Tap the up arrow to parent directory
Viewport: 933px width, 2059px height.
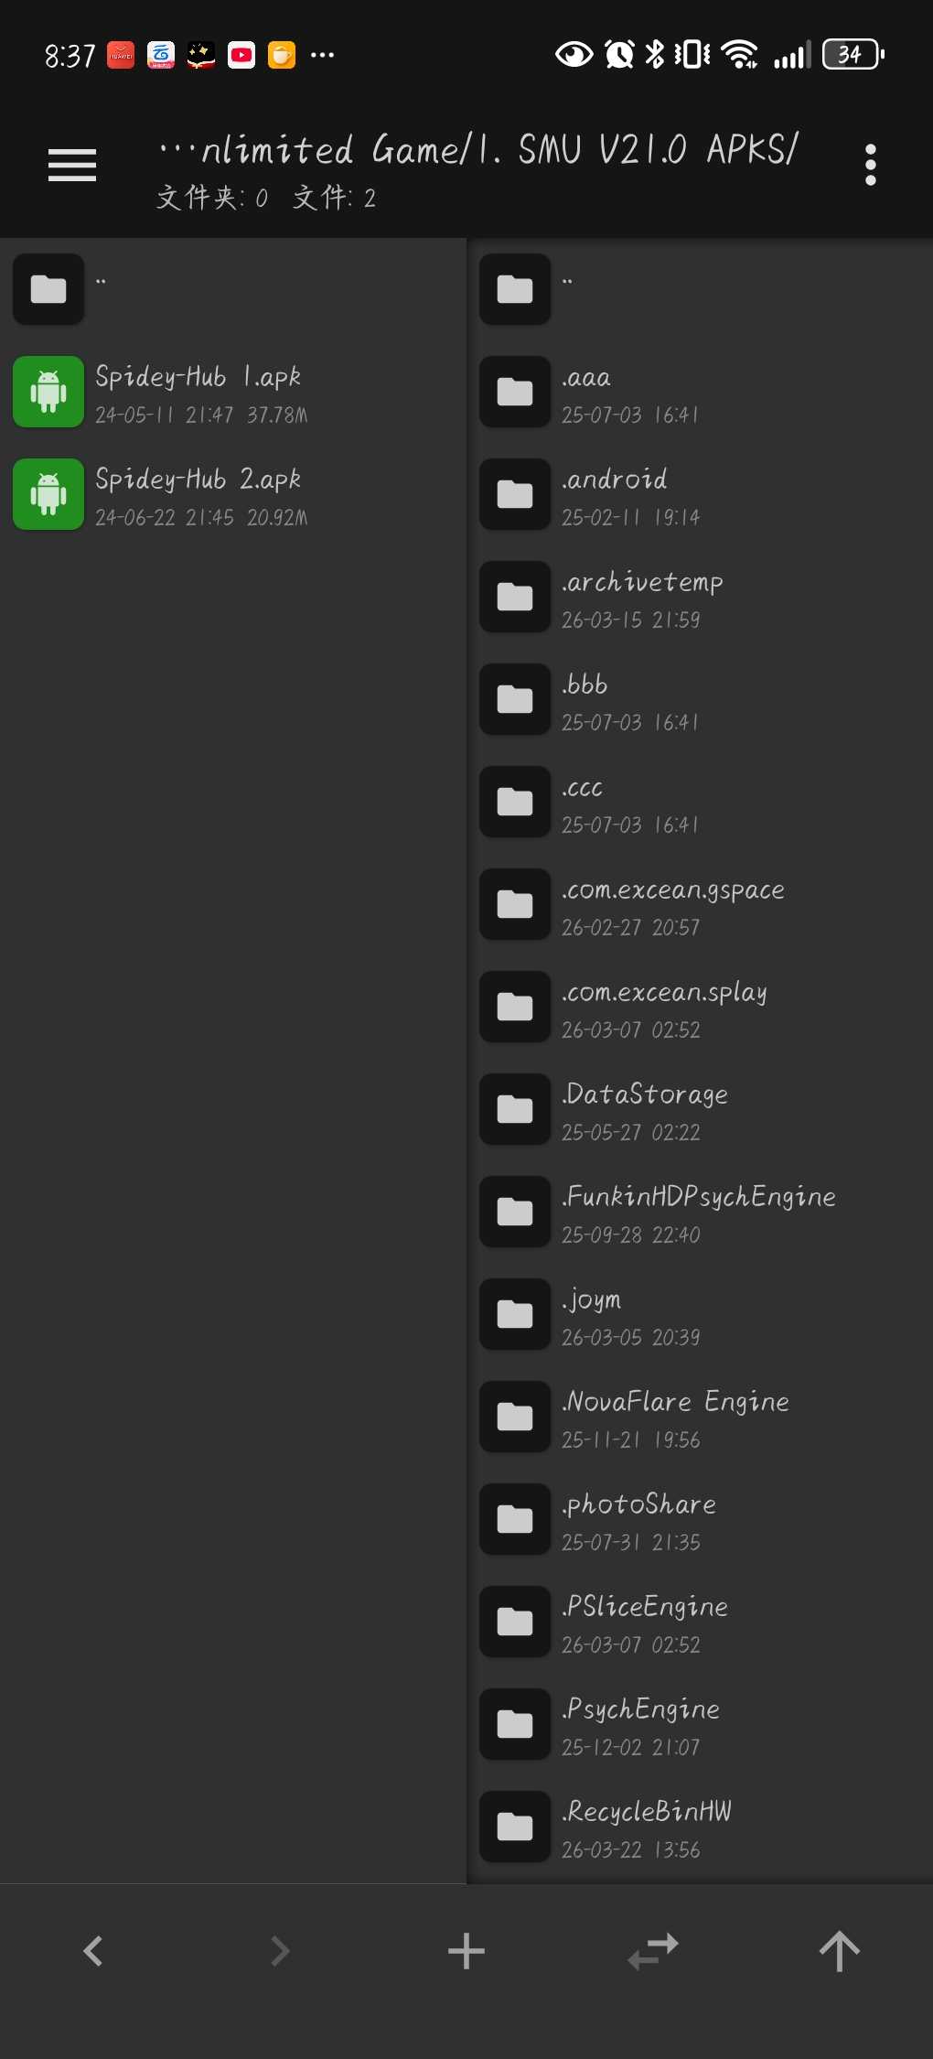[x=839, y=1950]
